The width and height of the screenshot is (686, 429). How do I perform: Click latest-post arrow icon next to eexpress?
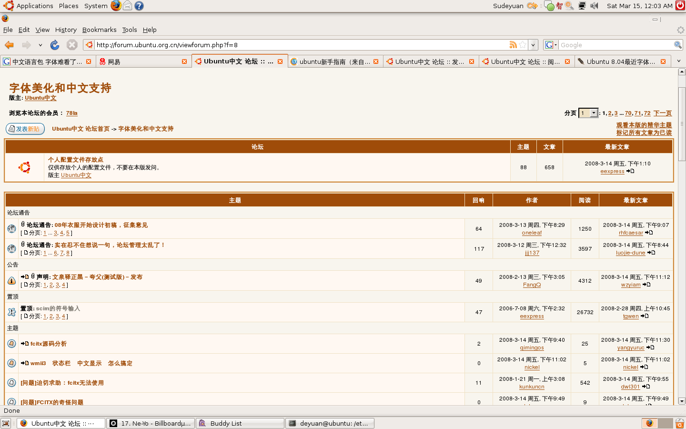pos(630,171)
